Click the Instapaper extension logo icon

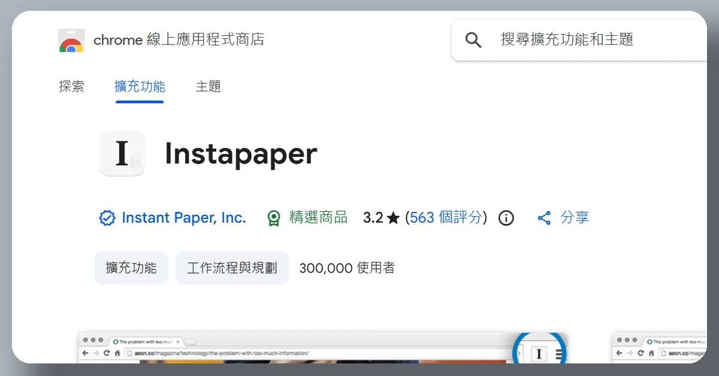pyautogui.click(x=122, y=154)
